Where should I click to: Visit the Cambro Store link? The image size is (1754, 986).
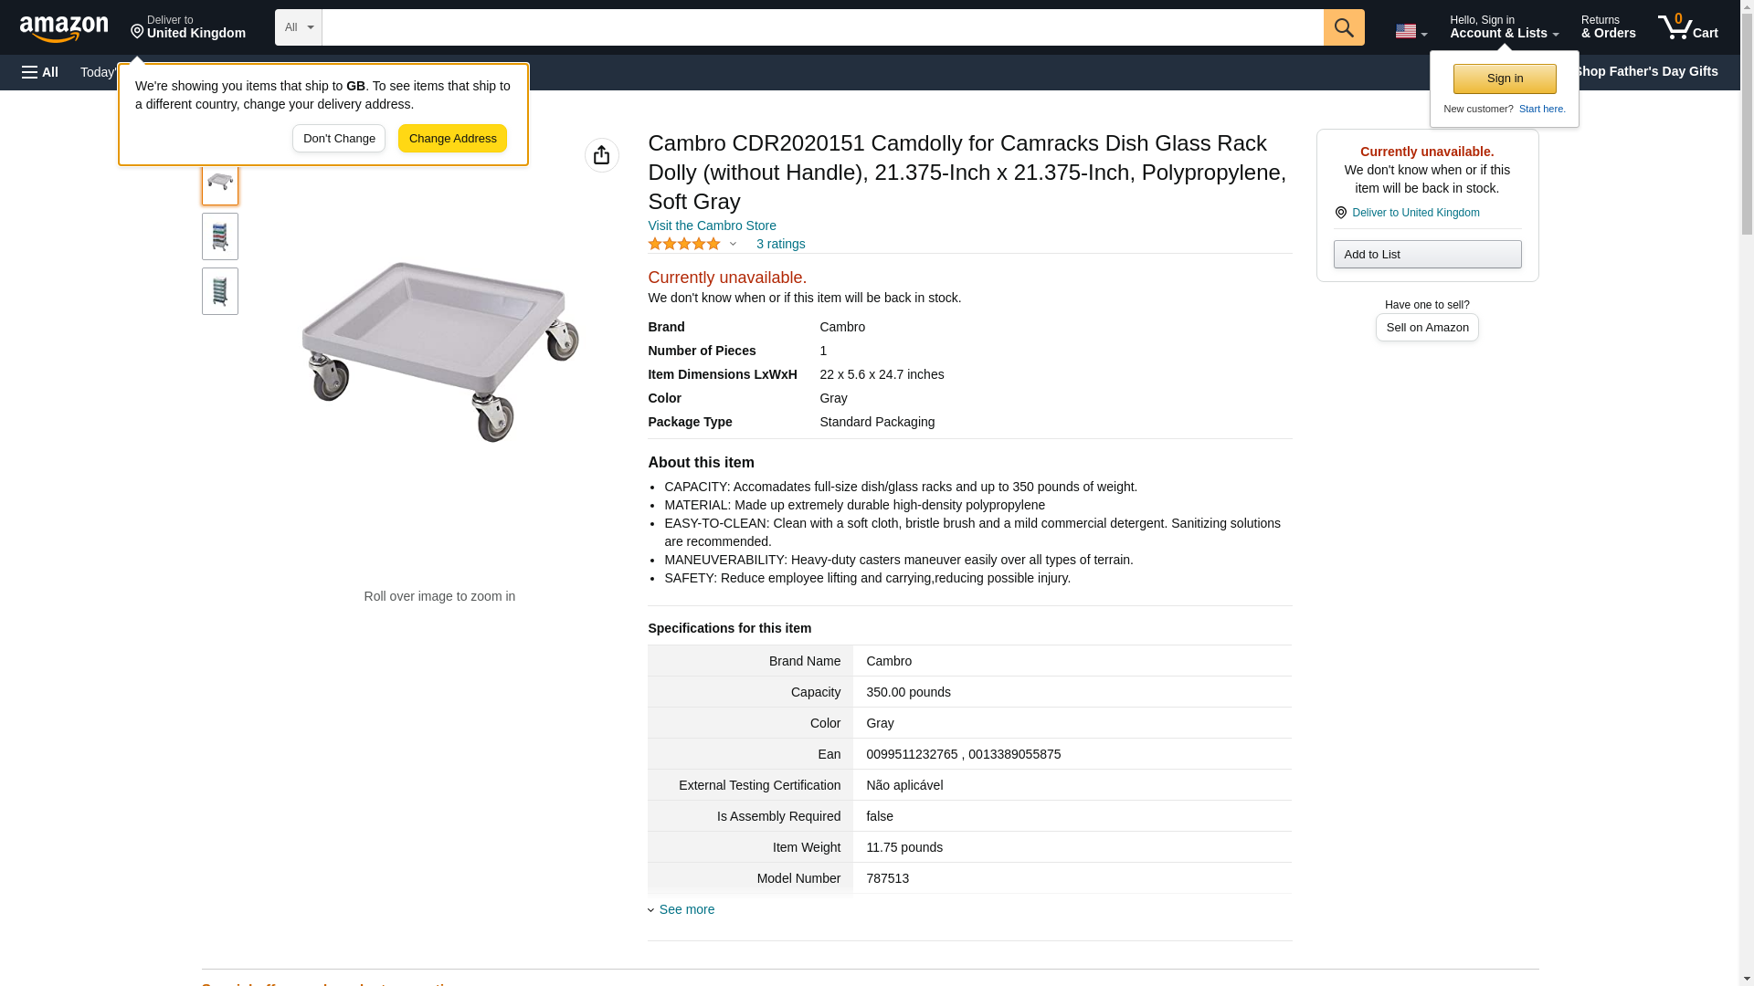tap(712, 226)
